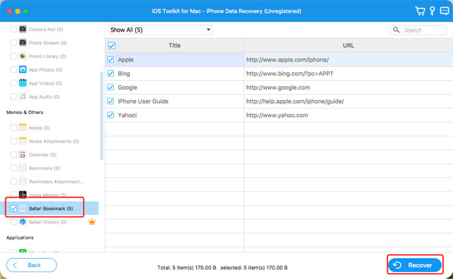This screenshot has width=453, height=279.
Task: Toggle the select-all checkbox in Title header
Action: click(x=112, y=45)
